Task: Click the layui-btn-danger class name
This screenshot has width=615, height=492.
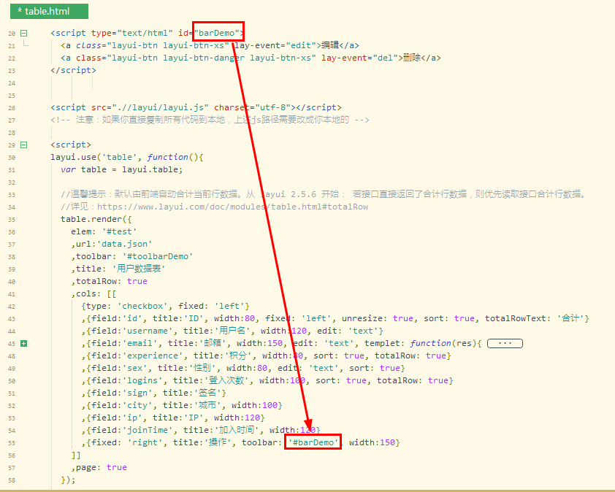Action: [204, 58]
